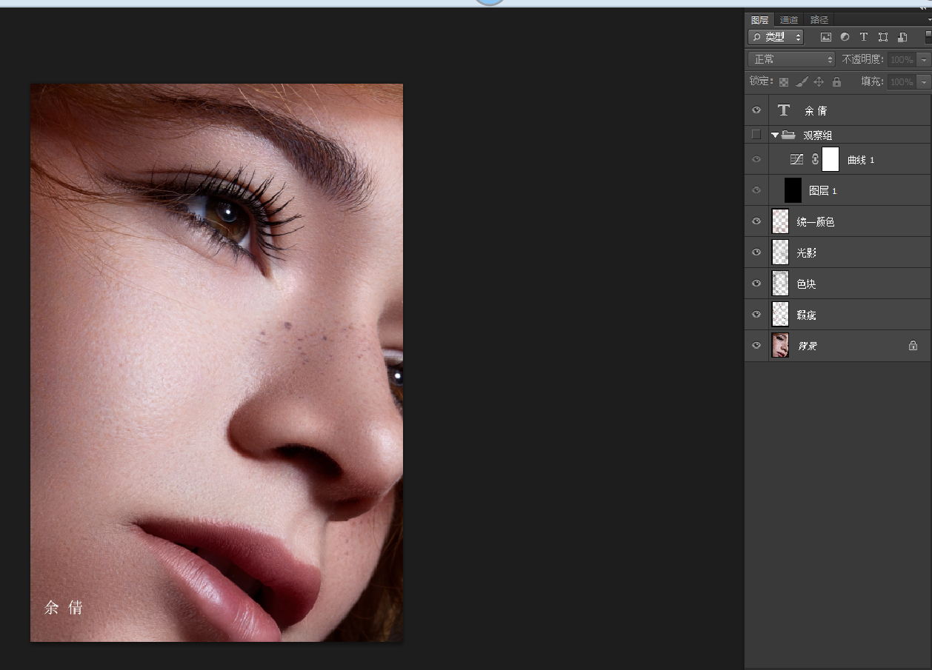Viewport: 932px width, 670px height.
Task: Show the 观察组 group visibility
Action: 756,135
